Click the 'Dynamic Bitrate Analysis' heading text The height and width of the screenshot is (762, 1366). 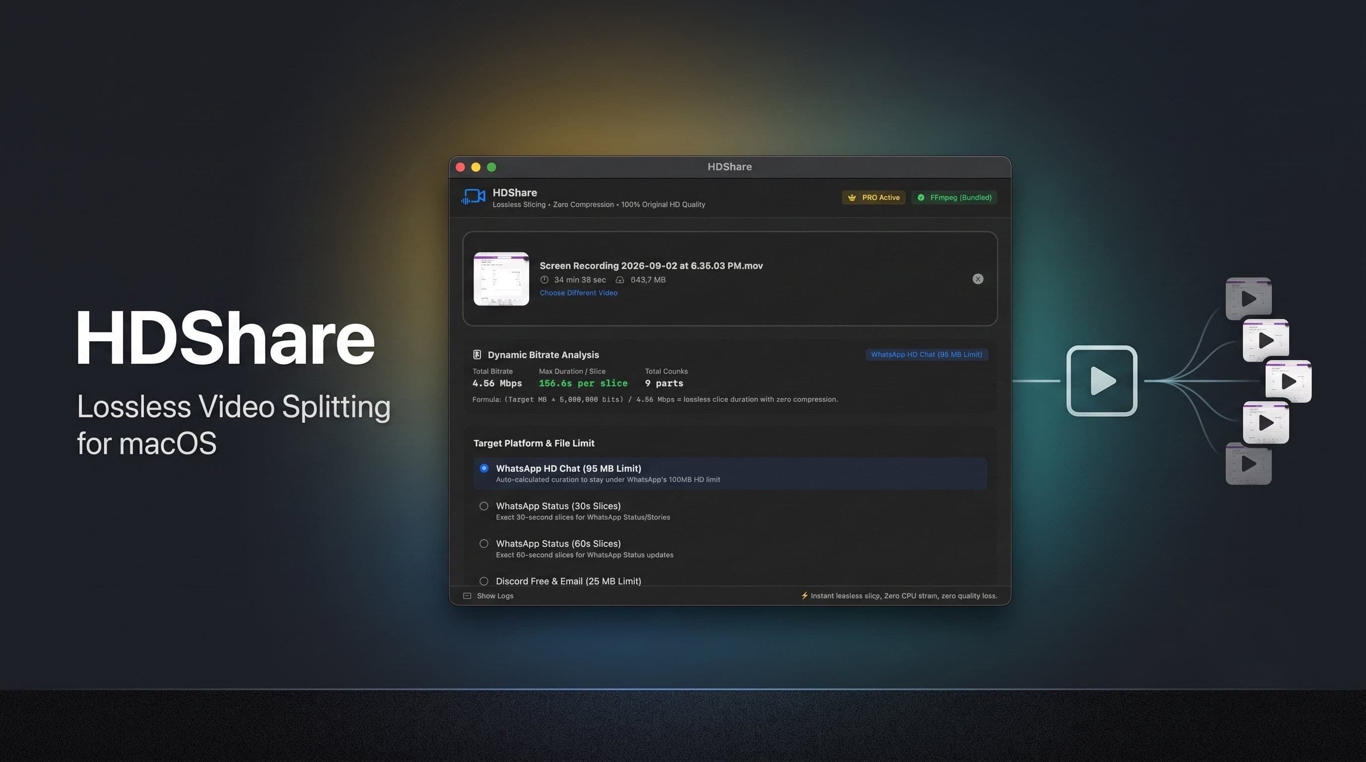click(x=544, y=355)
